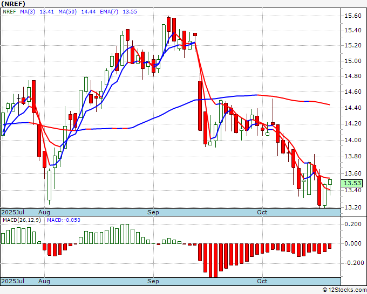
Task: Click the last red MACD histogram bar
Action: tap(330, 246)
